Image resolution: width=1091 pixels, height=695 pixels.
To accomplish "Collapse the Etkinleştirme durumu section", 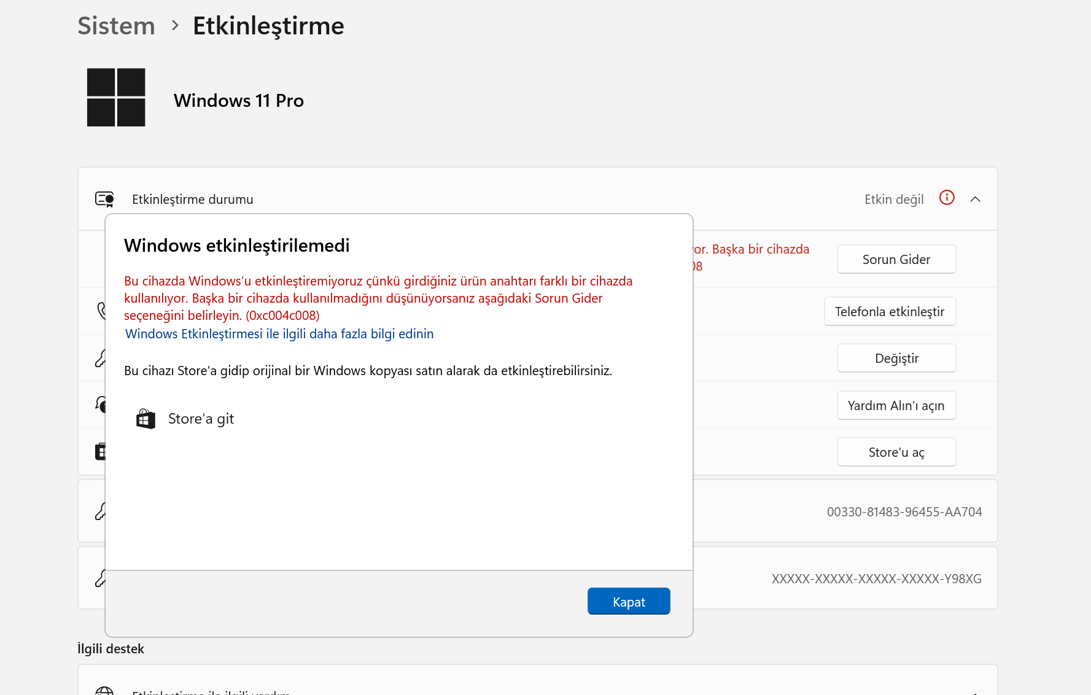I will (975, 199).
